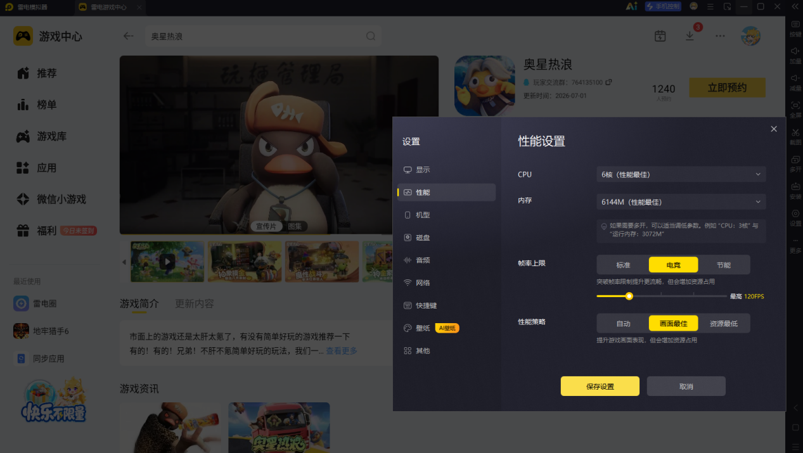Open 机型 settings tab
Viewport: 803px width, 453px height.
point(446,215)
